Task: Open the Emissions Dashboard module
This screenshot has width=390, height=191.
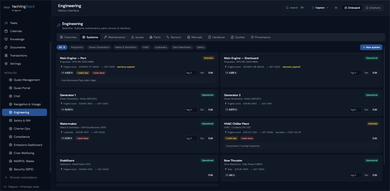Action: point(26,145)
